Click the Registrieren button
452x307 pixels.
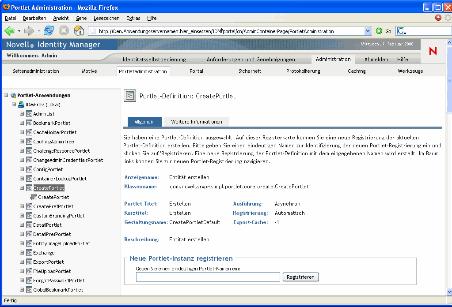300,277
